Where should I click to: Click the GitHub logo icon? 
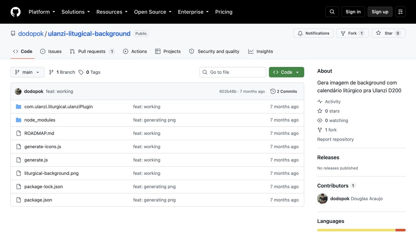(x=16, y=12)
